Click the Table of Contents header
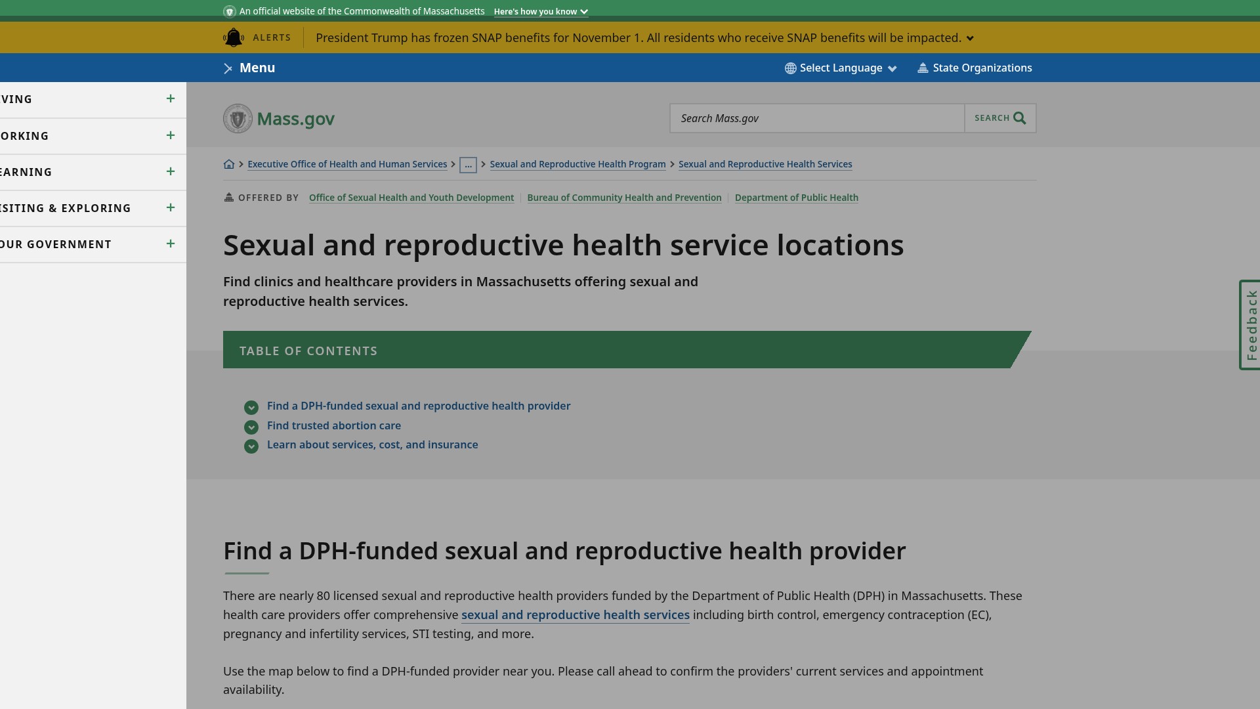 click(627, 350)
